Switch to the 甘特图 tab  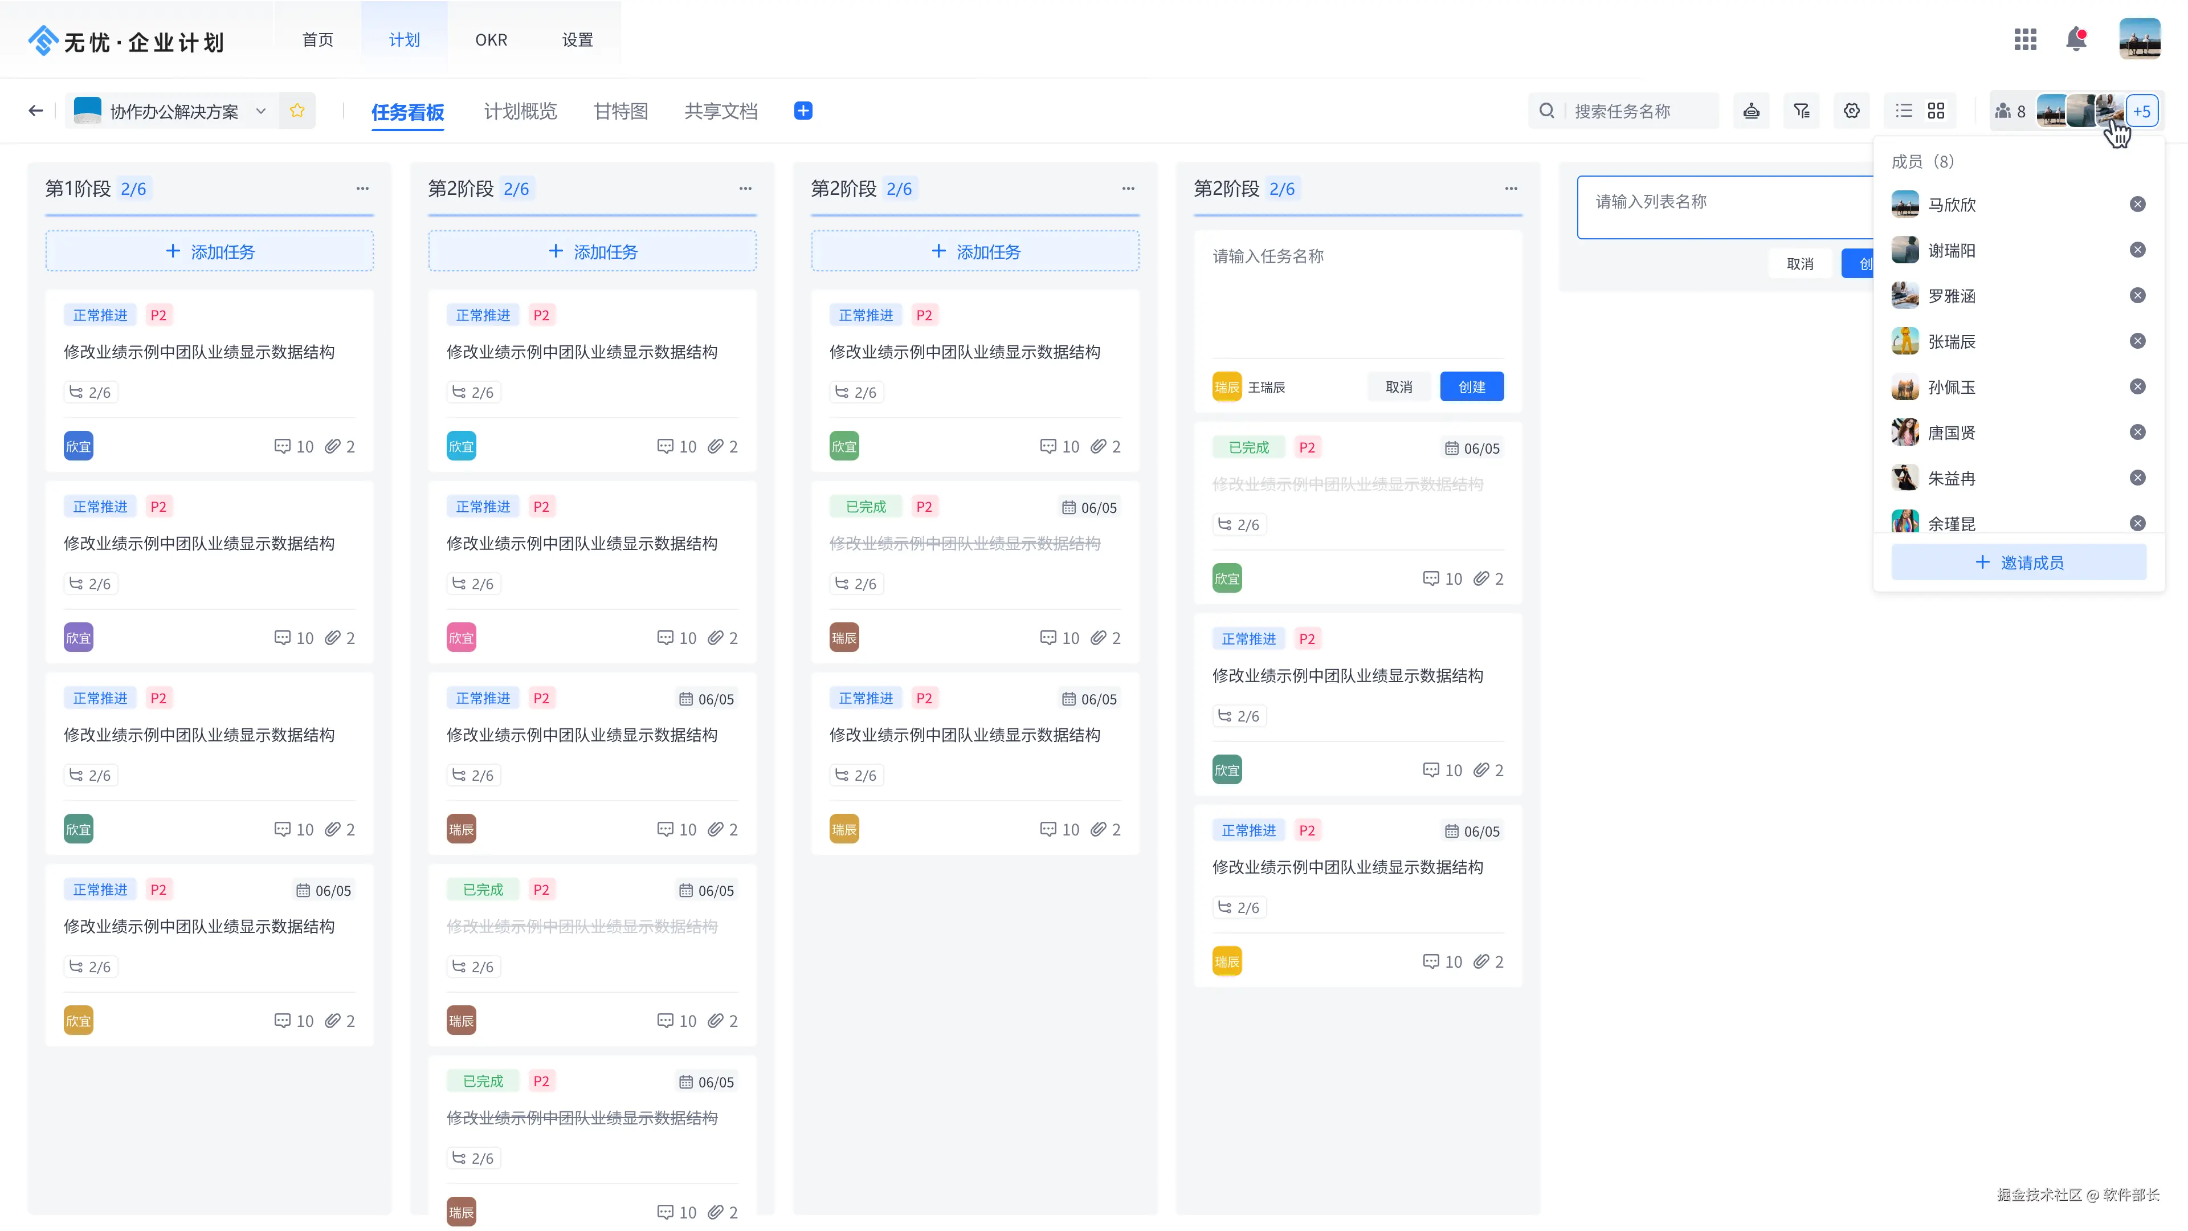click(620, 111)
